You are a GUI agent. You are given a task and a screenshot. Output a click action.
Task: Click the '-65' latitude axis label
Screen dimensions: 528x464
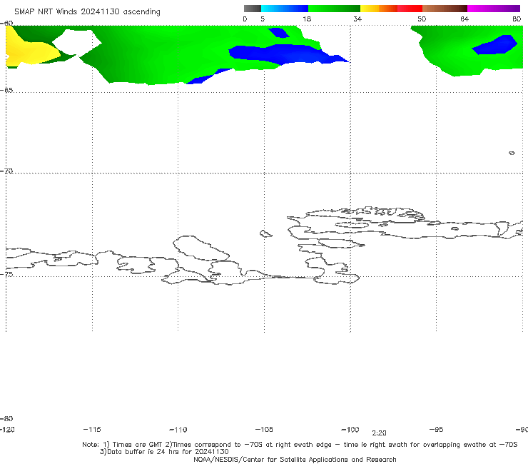[6, 91]
